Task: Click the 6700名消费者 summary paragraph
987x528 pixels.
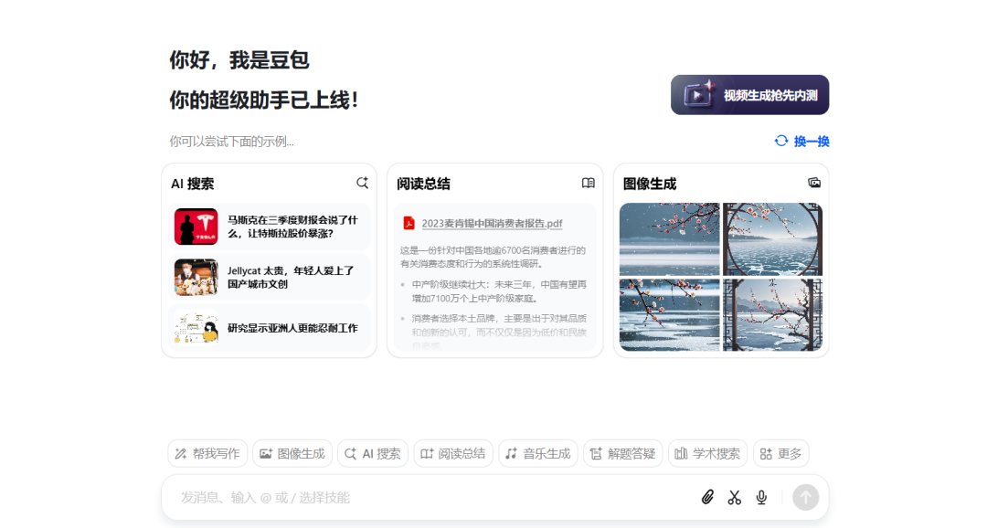Action: [x=493, y=257]
